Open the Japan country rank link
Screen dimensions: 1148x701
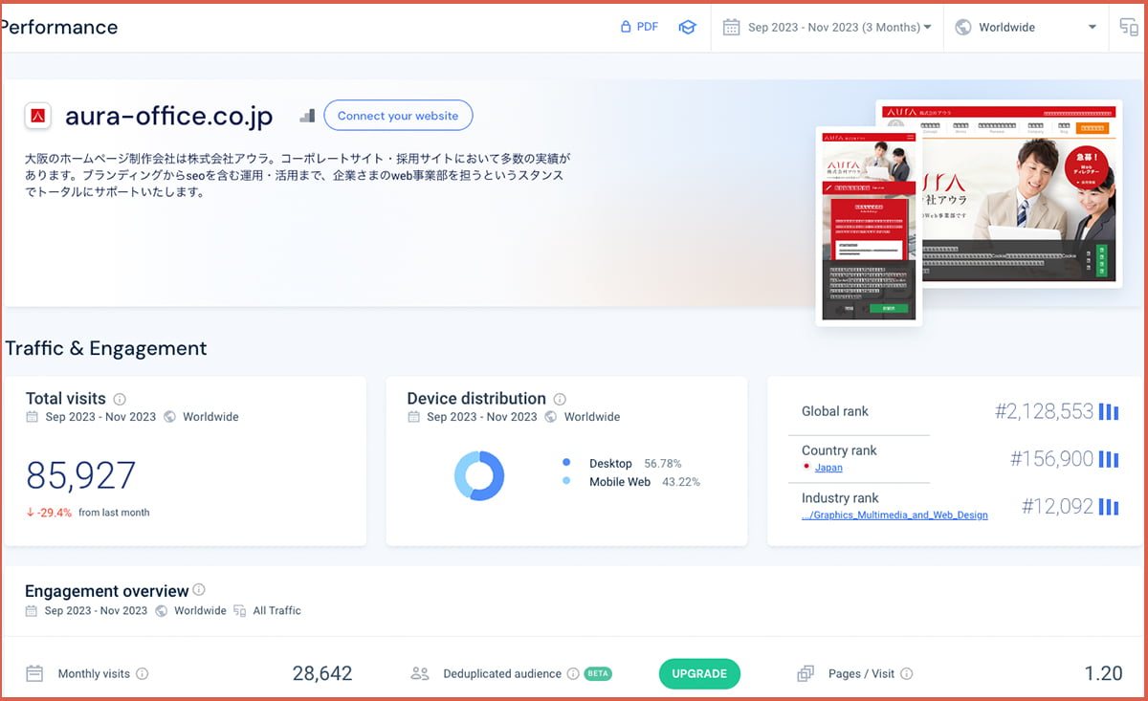pos(828,468)
